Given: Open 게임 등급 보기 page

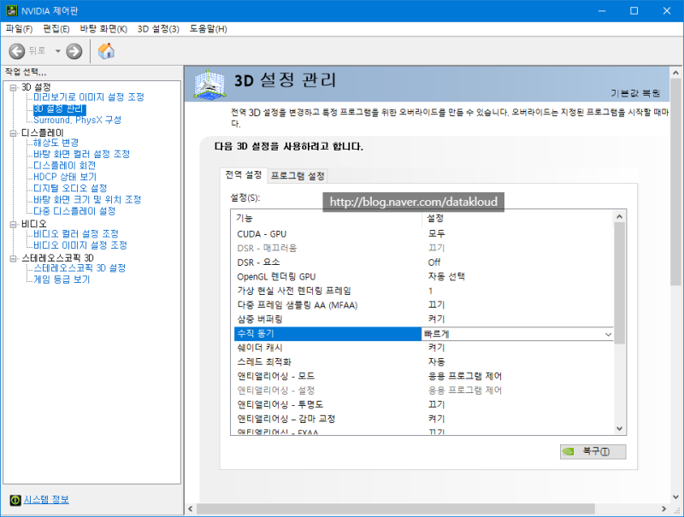Looking at the screenshot, I should click(x=62, y=279).
